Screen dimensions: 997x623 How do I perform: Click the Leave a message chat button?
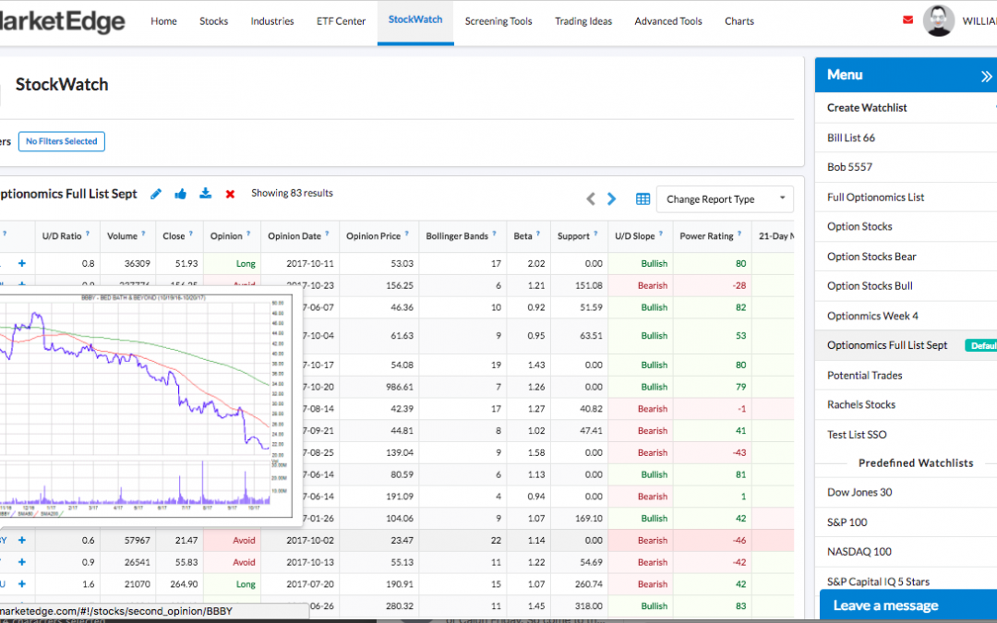[x=908, y=605]
